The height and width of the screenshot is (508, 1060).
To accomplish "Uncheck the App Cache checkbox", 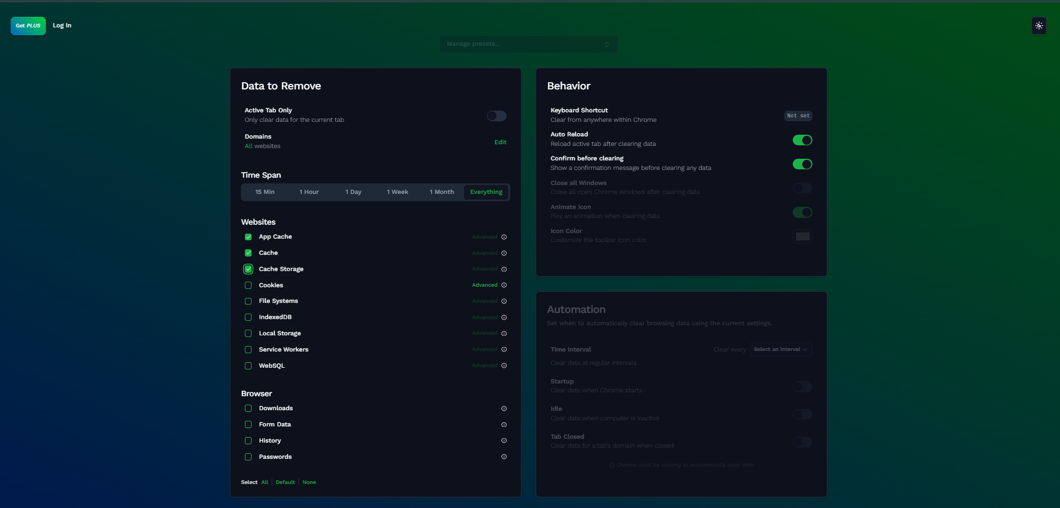I will click(248, 237).
